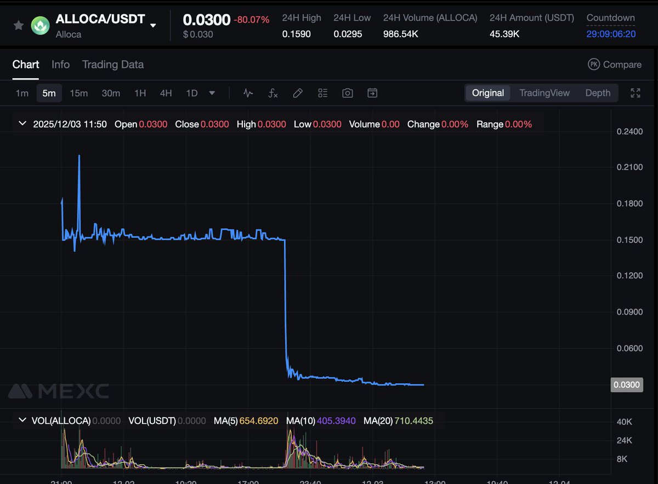Open the Info tab
Image resolution: width=658 pixels, height=484 pixels.
(60, 65)
